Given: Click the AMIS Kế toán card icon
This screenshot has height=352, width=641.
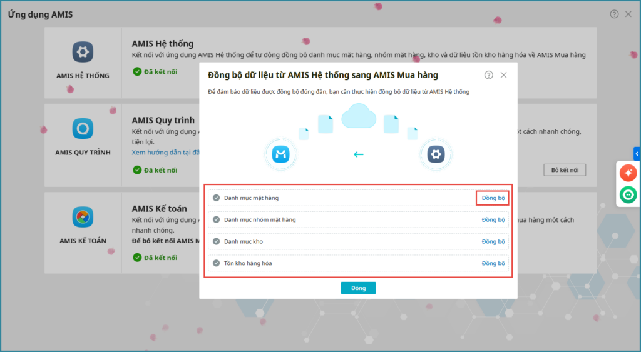Looking at the screenshot, I should click(x=83, y=217).
